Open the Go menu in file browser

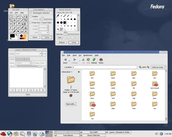(x=80, y=55)
